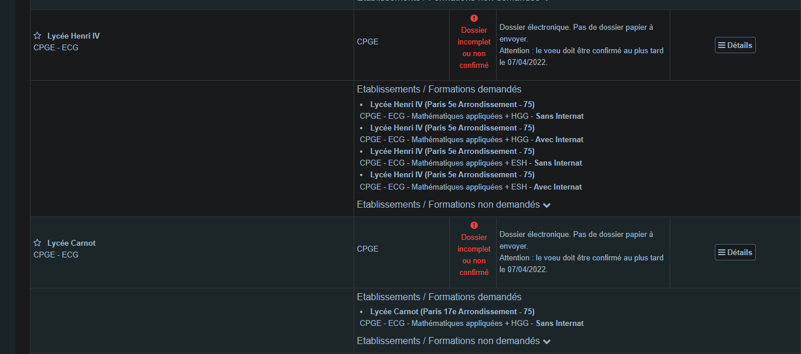Screen dimensions: 801x354
Task: Click the confirmation deadline notice for Lycée Carnot
Action: (x=581, y=263)
